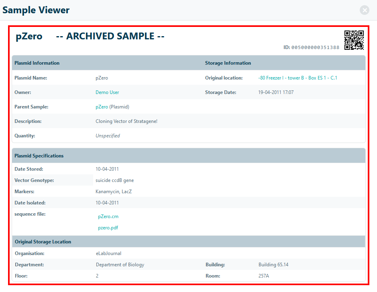Click the Sample Viewer window title

(x=36, y=10)
